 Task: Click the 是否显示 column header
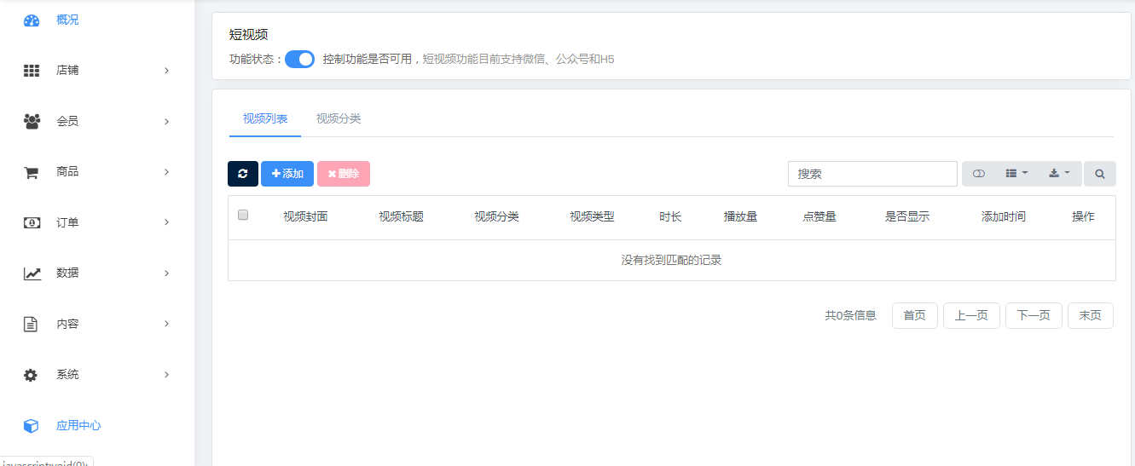pyautogui.click(x=907, y=217)
